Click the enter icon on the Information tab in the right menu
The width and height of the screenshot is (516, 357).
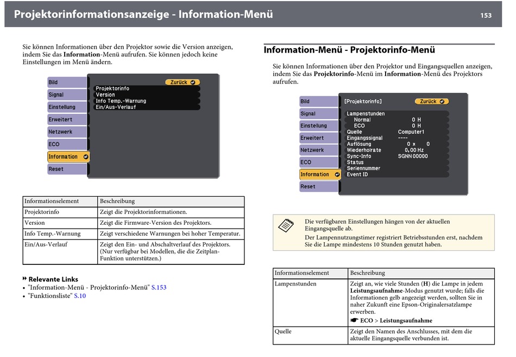(337, 174)
